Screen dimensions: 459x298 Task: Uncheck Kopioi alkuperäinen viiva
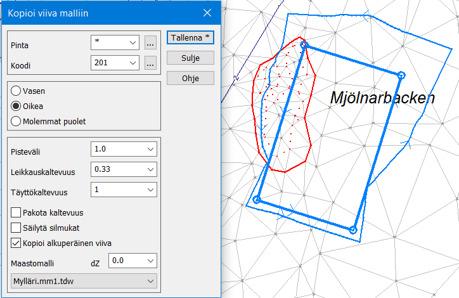[16, 242]
